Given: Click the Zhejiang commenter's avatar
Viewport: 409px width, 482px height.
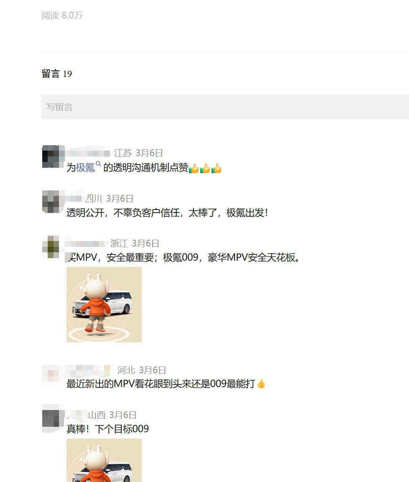Looking at the screenshot, I should 51,247.
